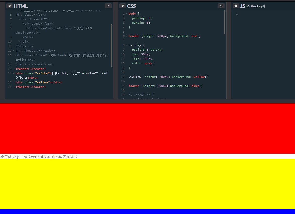The width and height of the screenshot is (295, 214).
Task: Click the "margin: 0;" CSS declaration
Action: point(141,23)
